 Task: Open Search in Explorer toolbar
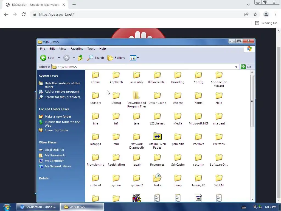pos(95,58)
